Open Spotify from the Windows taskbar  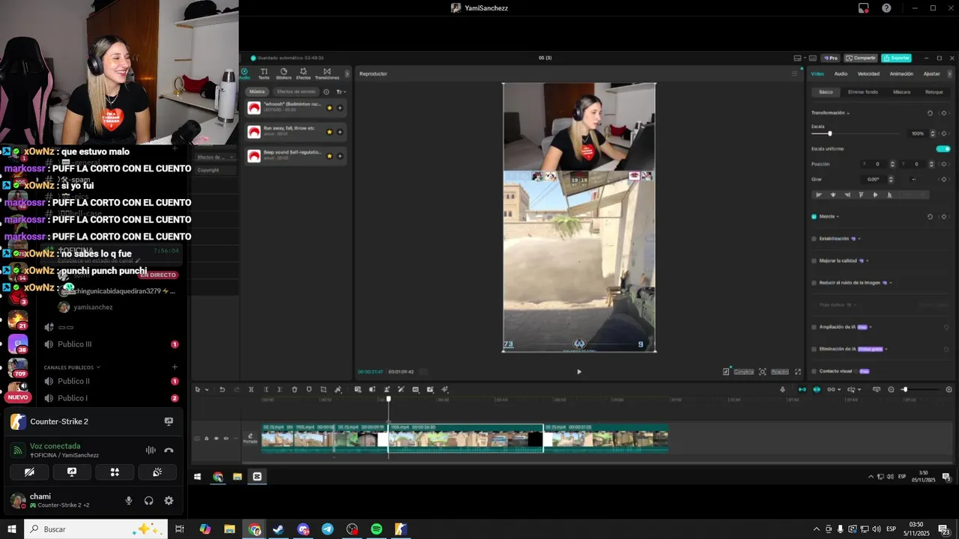pos(376,529)
